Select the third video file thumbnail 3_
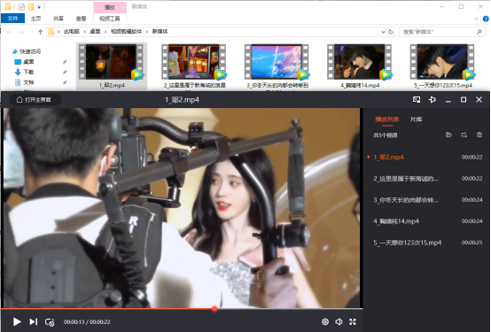Viewport: 491px width, 332px height. click(277, 66)
